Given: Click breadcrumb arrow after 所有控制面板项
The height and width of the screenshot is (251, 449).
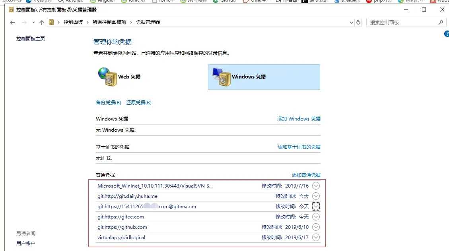Looking at the screenshot, I should click(x=131, y=22).
